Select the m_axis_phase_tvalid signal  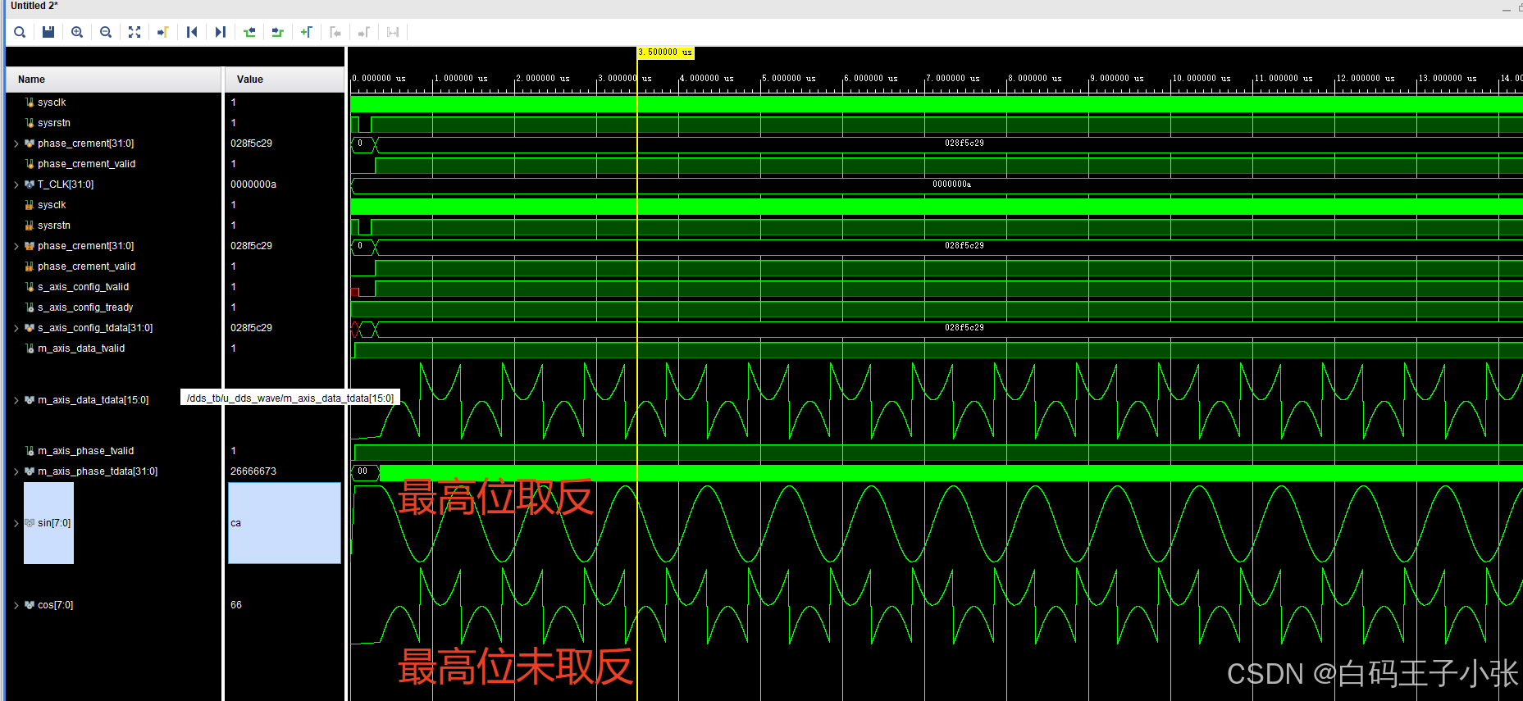(85, 451)
